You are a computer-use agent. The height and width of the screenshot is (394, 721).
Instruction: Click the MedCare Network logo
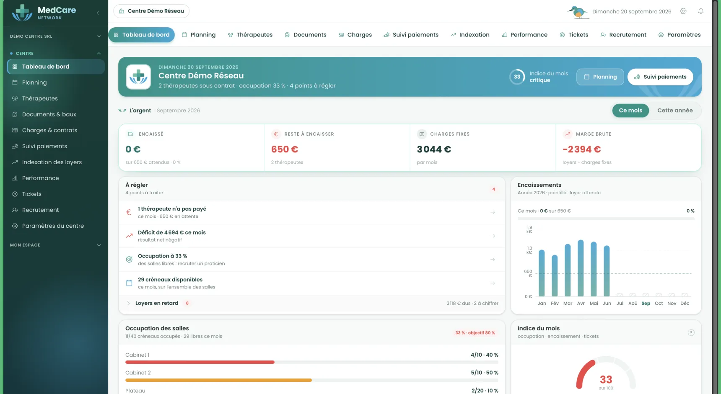coord(44,13)
